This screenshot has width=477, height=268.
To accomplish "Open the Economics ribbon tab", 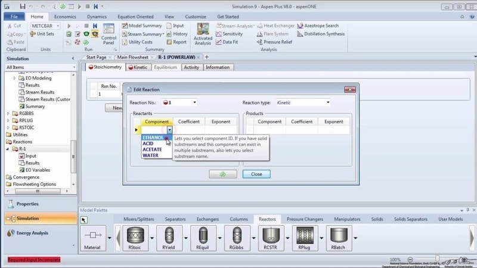I will 65,17.
